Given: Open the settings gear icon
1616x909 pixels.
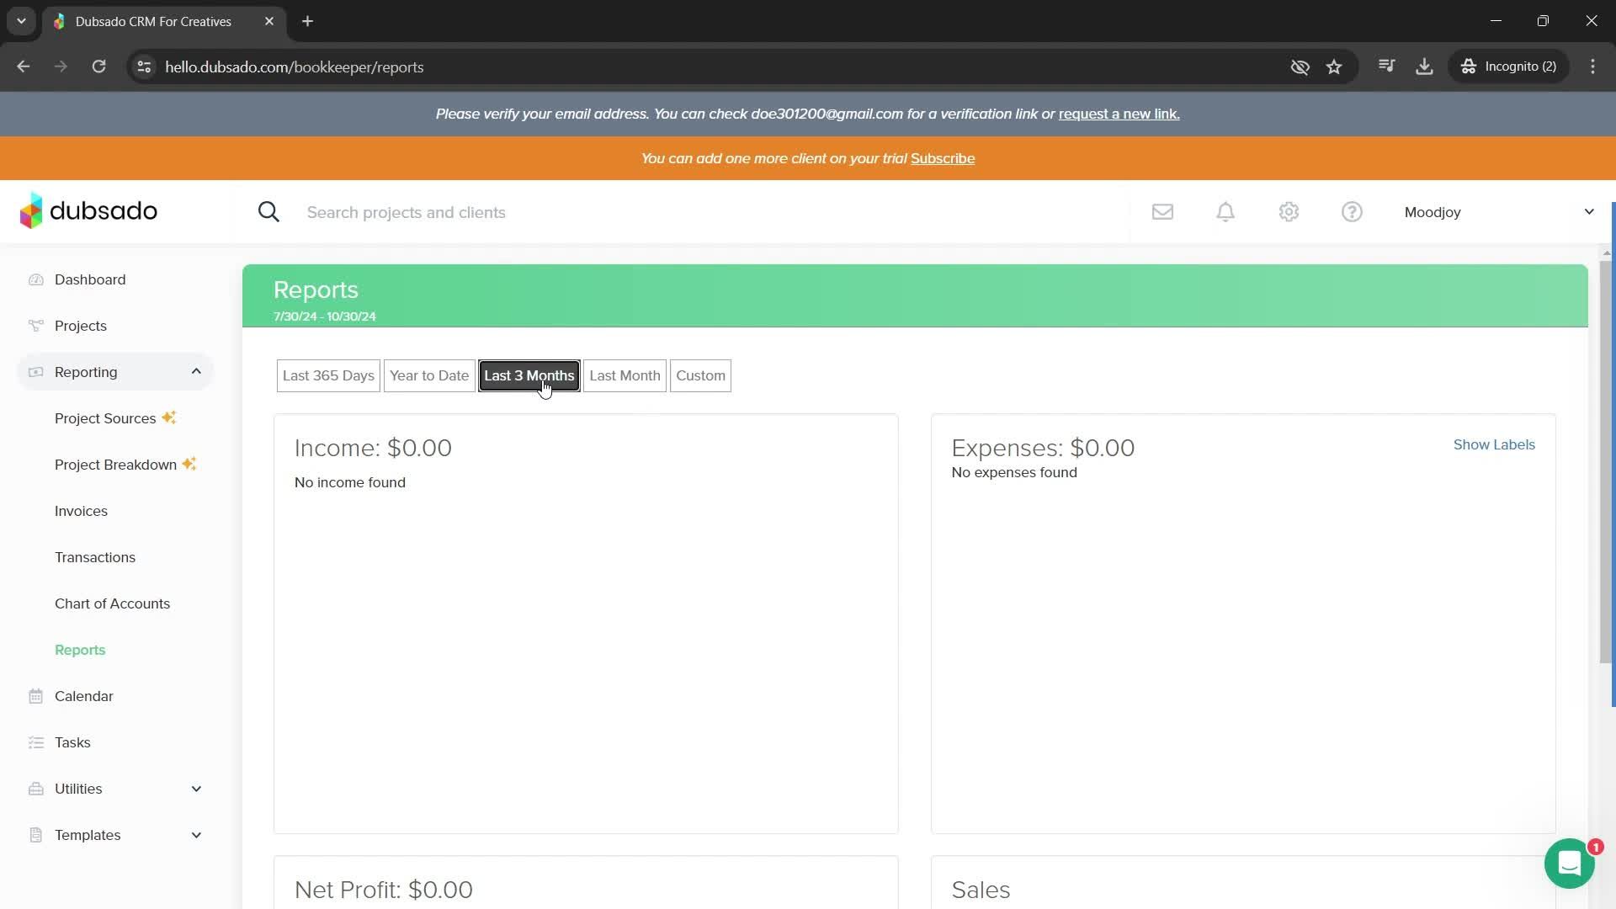Looking at the screenshot, I should (x=1289, y=212).
